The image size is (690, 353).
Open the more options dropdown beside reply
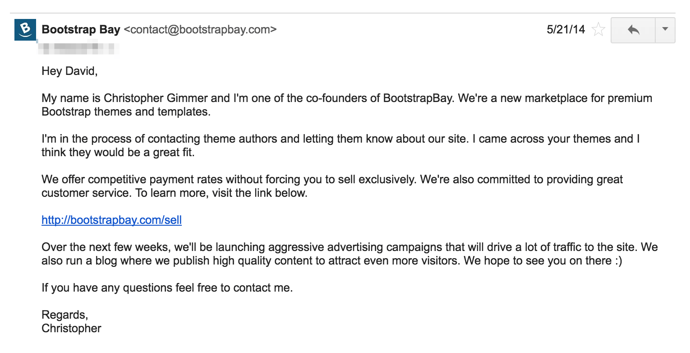(x=665, y=30)
